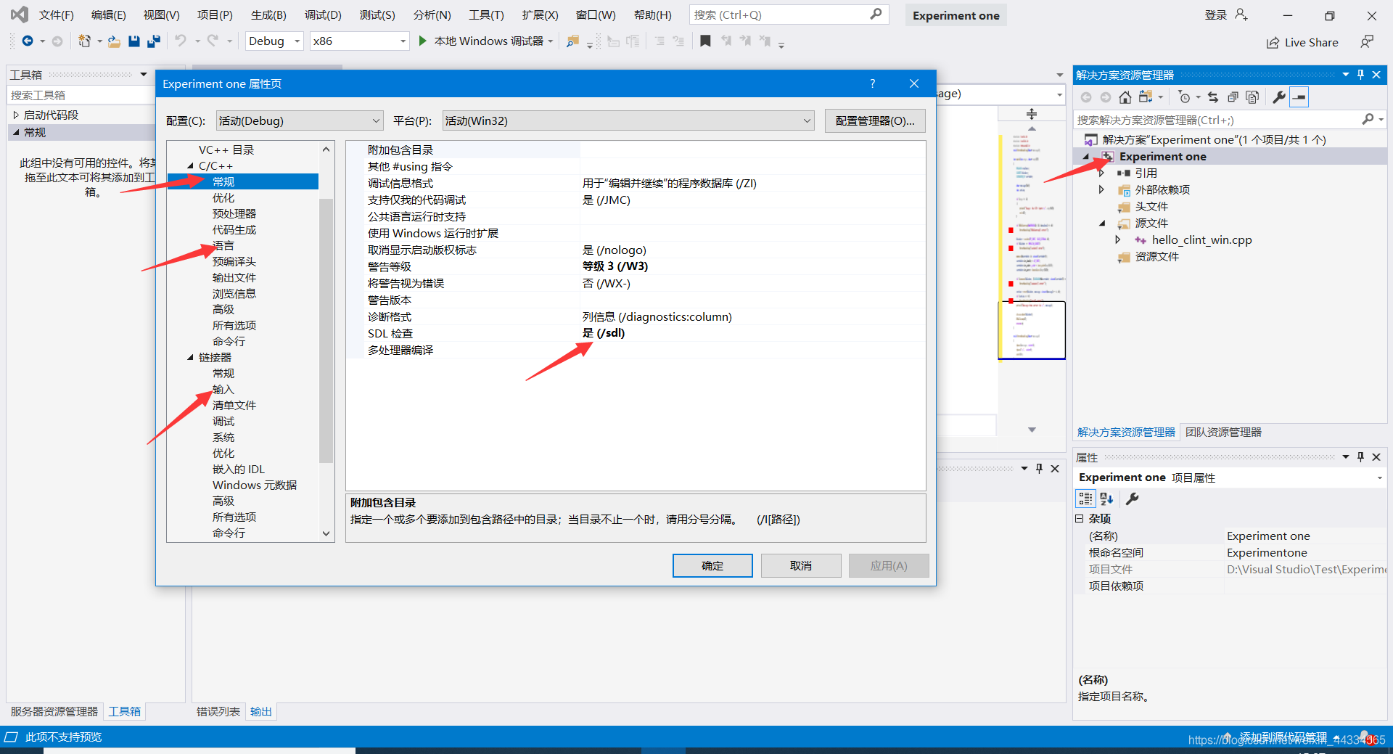Screen dimensions: 1393x754
Task: Select 预处理器 under C/C++
Action: [234, 213]
